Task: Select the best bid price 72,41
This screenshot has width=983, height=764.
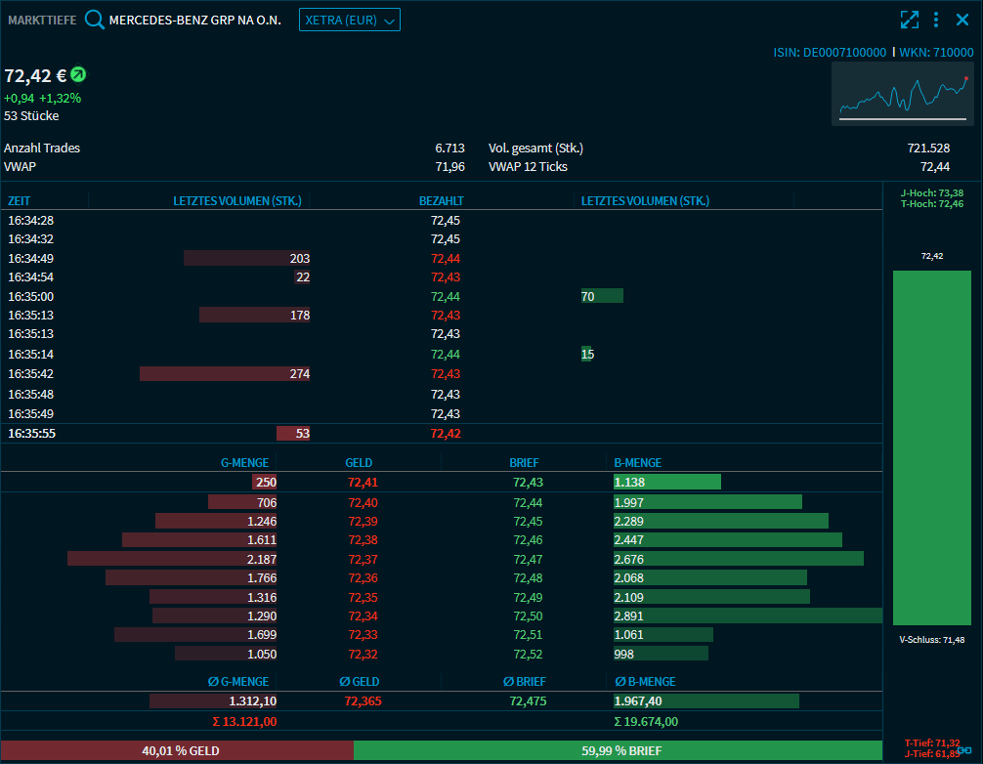Action: click(x=363, y=482)
